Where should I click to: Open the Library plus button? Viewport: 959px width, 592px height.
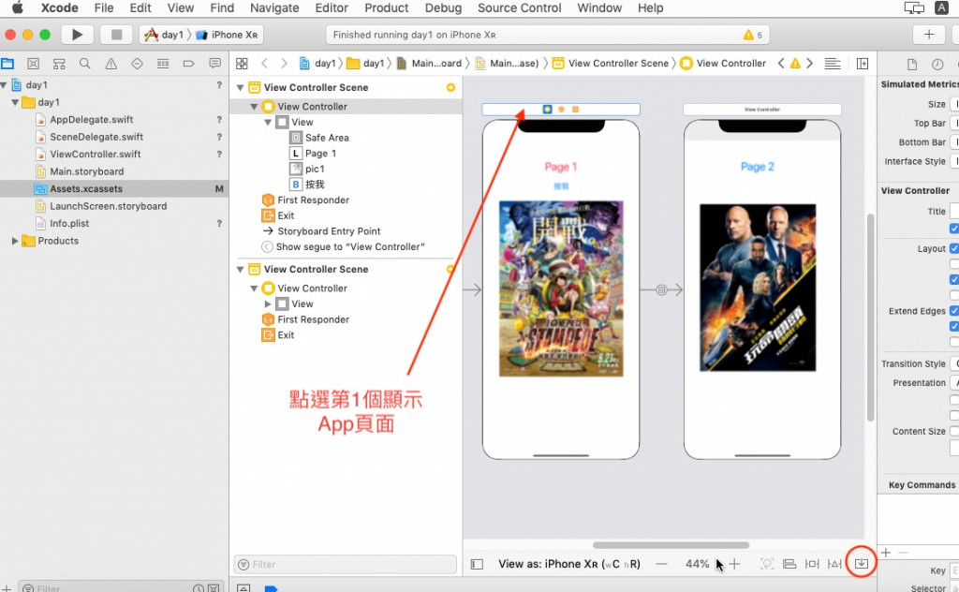pos(928,35)
